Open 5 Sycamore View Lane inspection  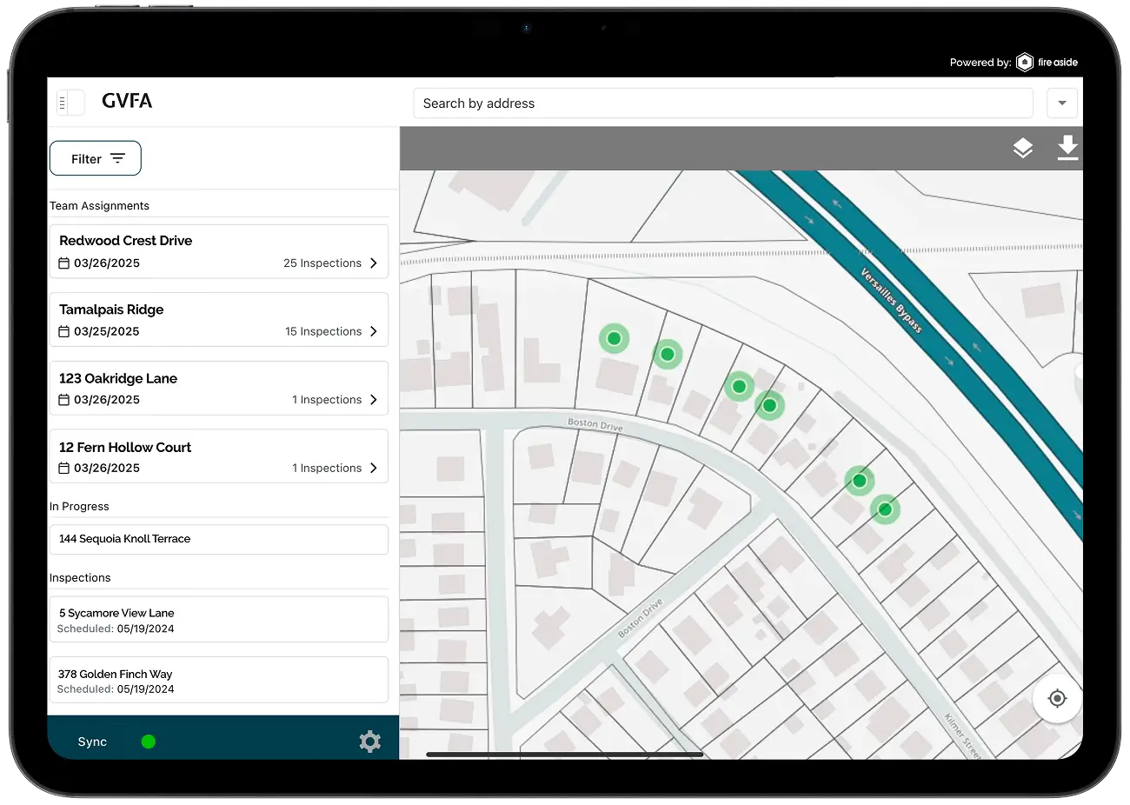pos(219,619)
